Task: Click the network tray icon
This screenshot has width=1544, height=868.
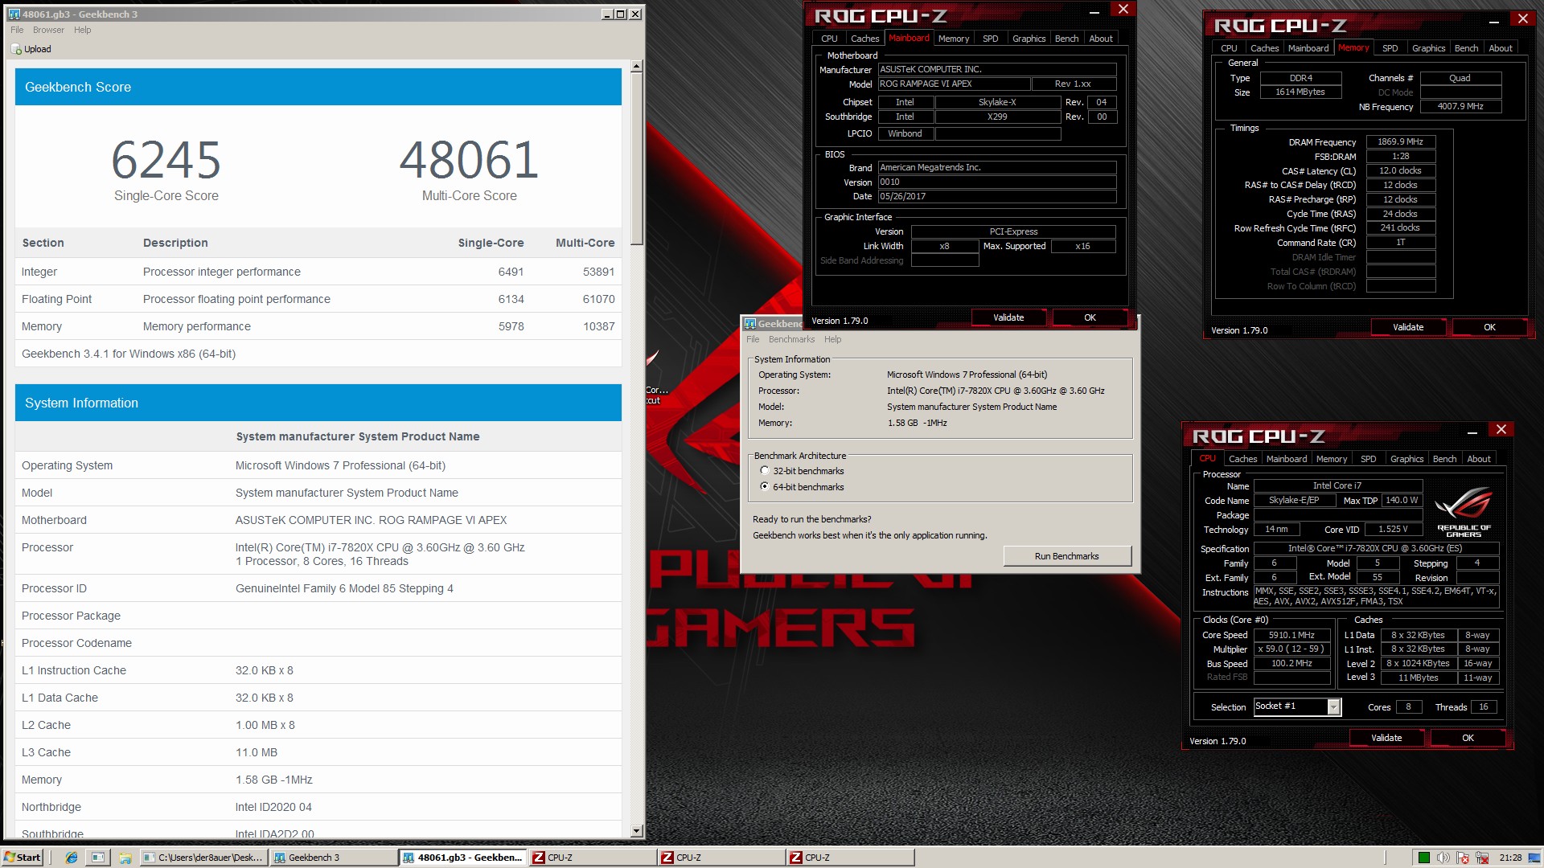Action: pos(1482,858)
